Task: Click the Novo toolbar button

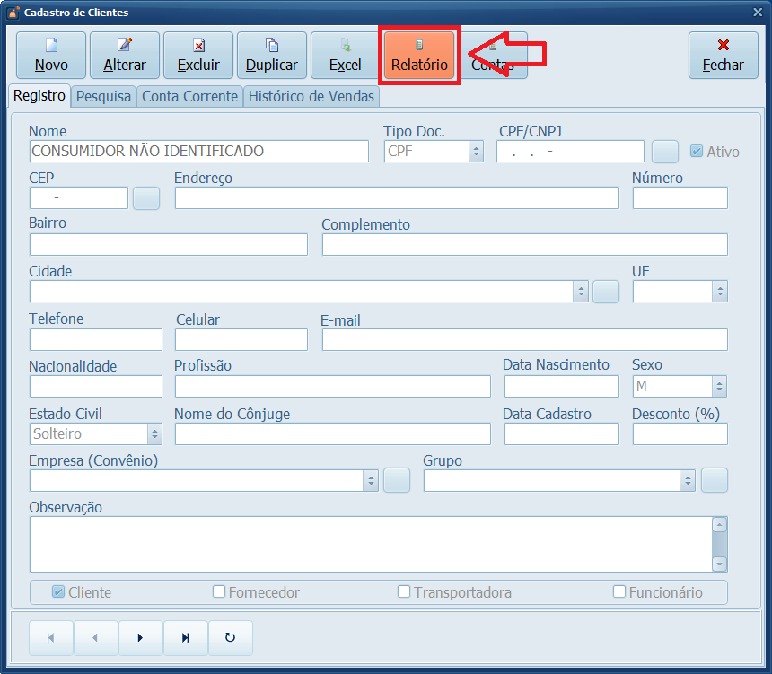Action: point(51,55)
